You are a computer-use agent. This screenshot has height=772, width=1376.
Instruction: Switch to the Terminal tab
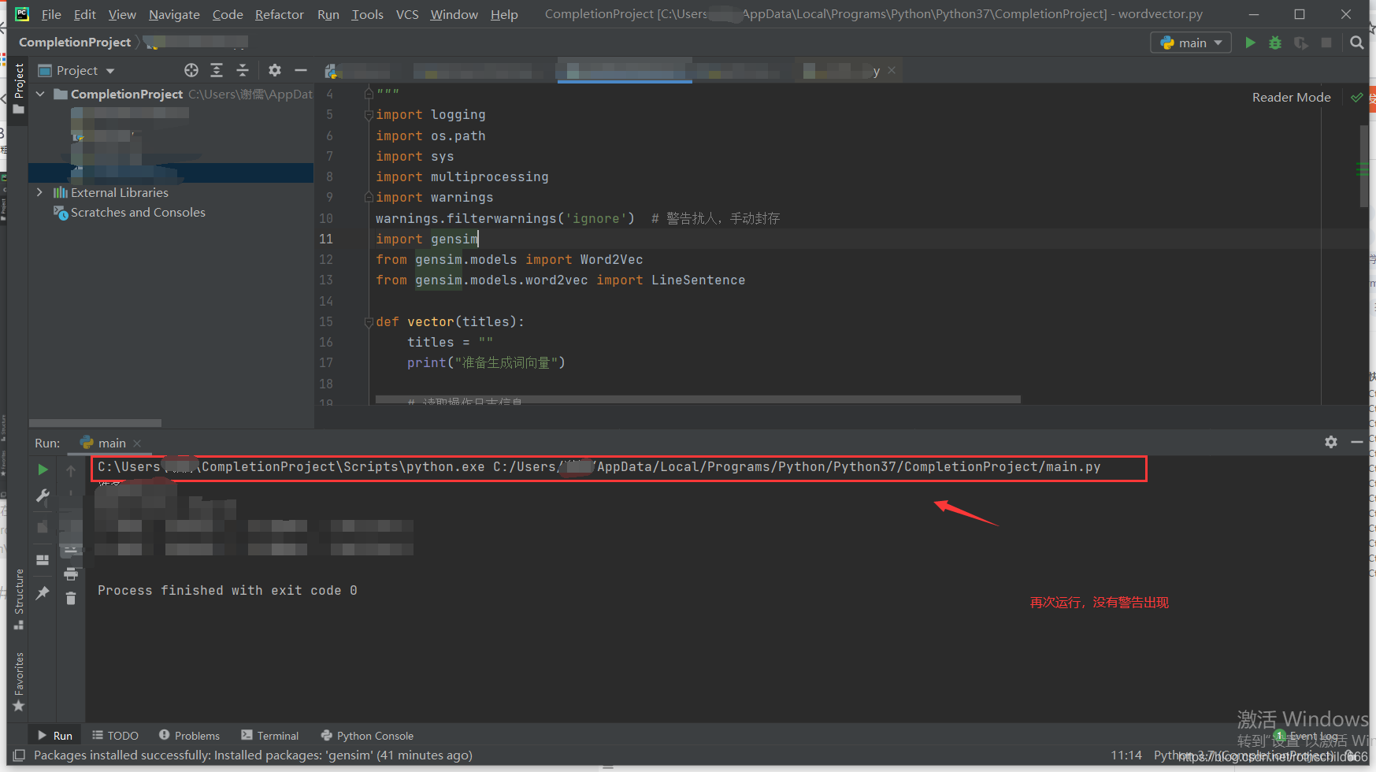click(x=269, y=735)
